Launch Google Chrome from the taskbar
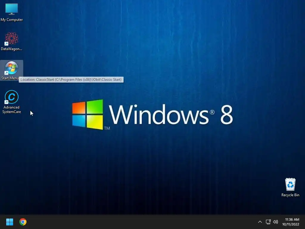 point(23,222)
